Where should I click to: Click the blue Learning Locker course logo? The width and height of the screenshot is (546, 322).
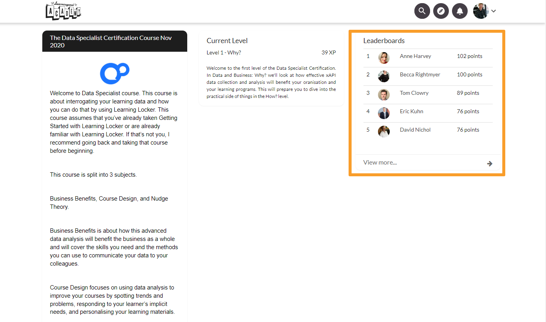[114, 73]
